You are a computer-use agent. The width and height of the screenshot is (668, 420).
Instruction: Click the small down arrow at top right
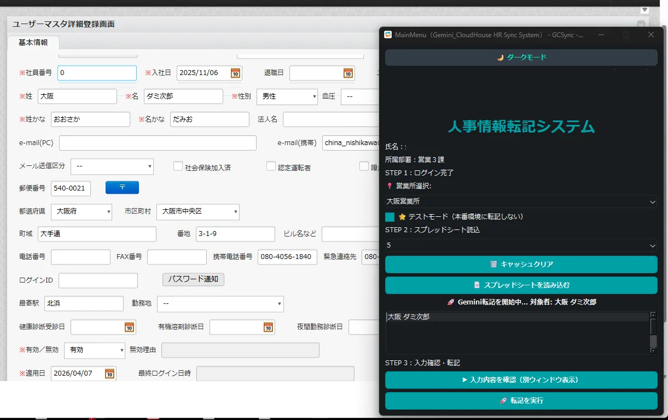[x=644, y=10]
